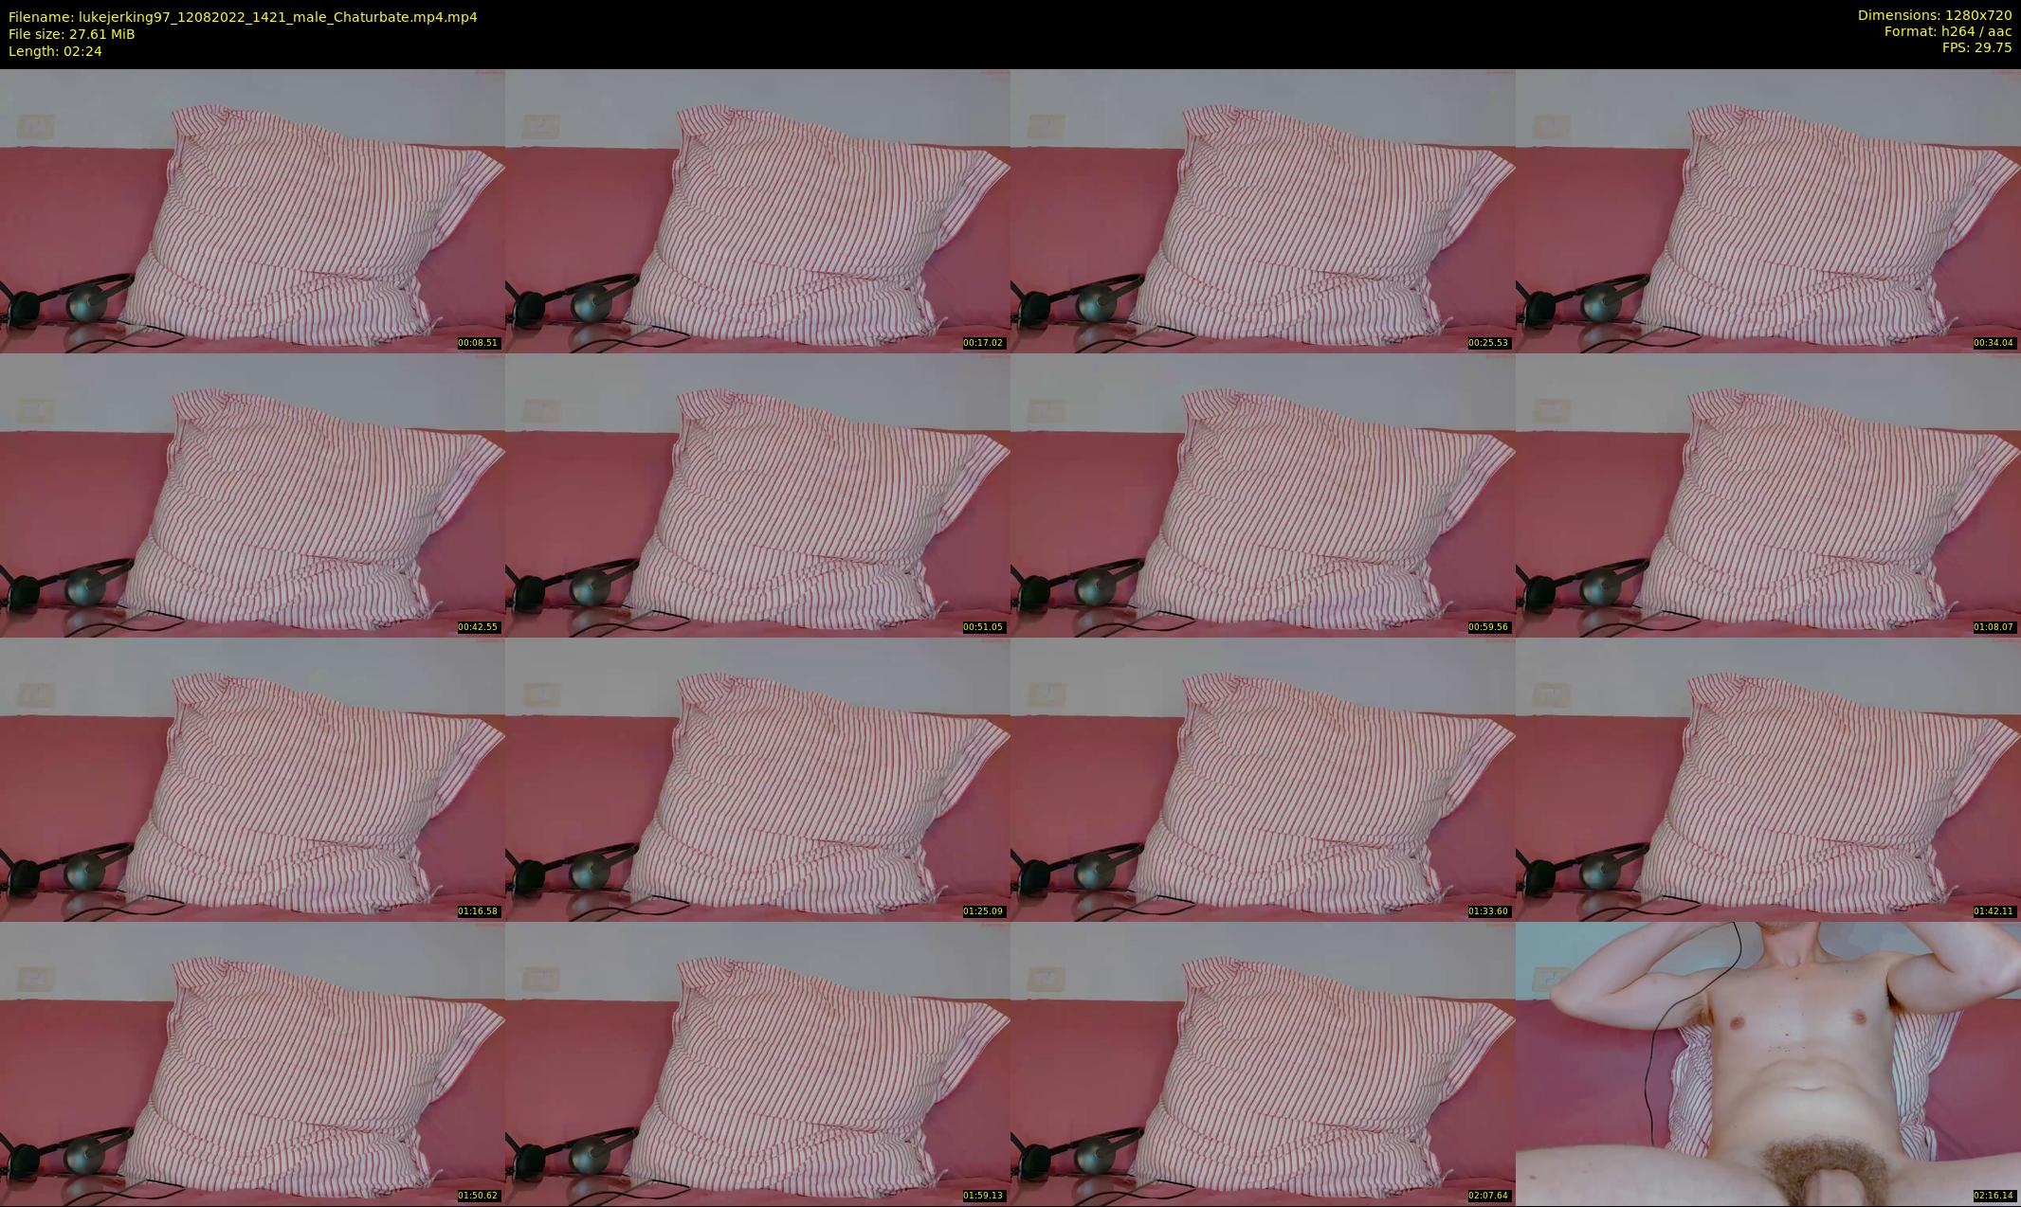Open the frame stamped 01:33.60
The height and width of the screenshot is (1207, 2021).
tap(1263, 779)
